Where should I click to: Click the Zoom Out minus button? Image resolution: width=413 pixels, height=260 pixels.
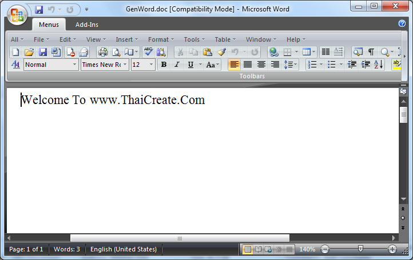coord(325,249)
